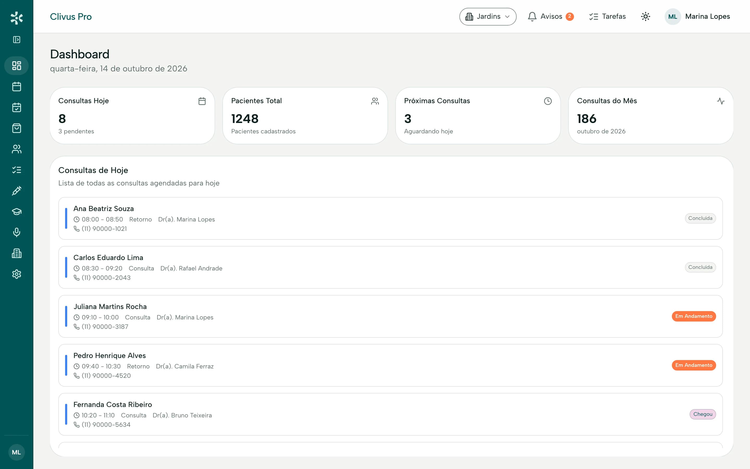Viewport: 750px width, 469px height.
Task: Open the graduation cap icon in sidebar
Action: [16, 212]
